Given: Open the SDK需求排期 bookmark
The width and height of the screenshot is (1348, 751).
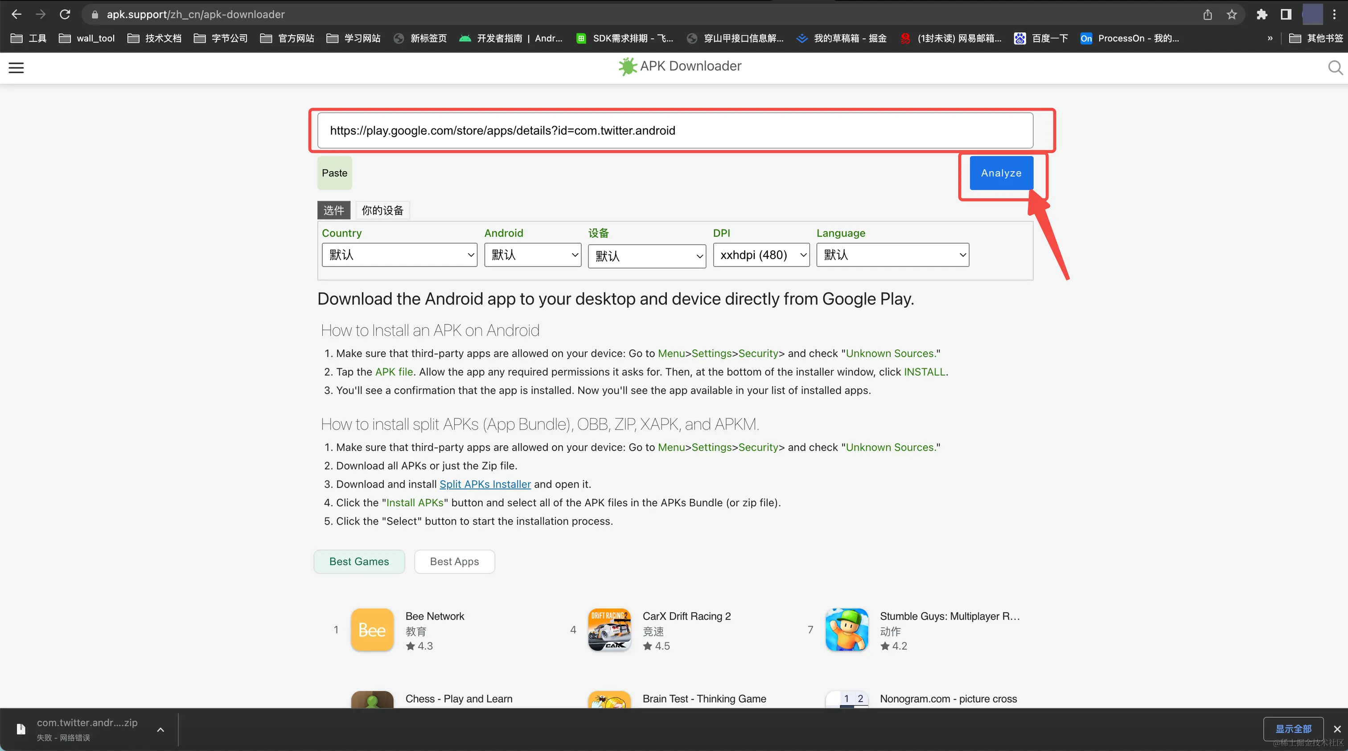Looking at the screenshot, I should click(625, 38).
